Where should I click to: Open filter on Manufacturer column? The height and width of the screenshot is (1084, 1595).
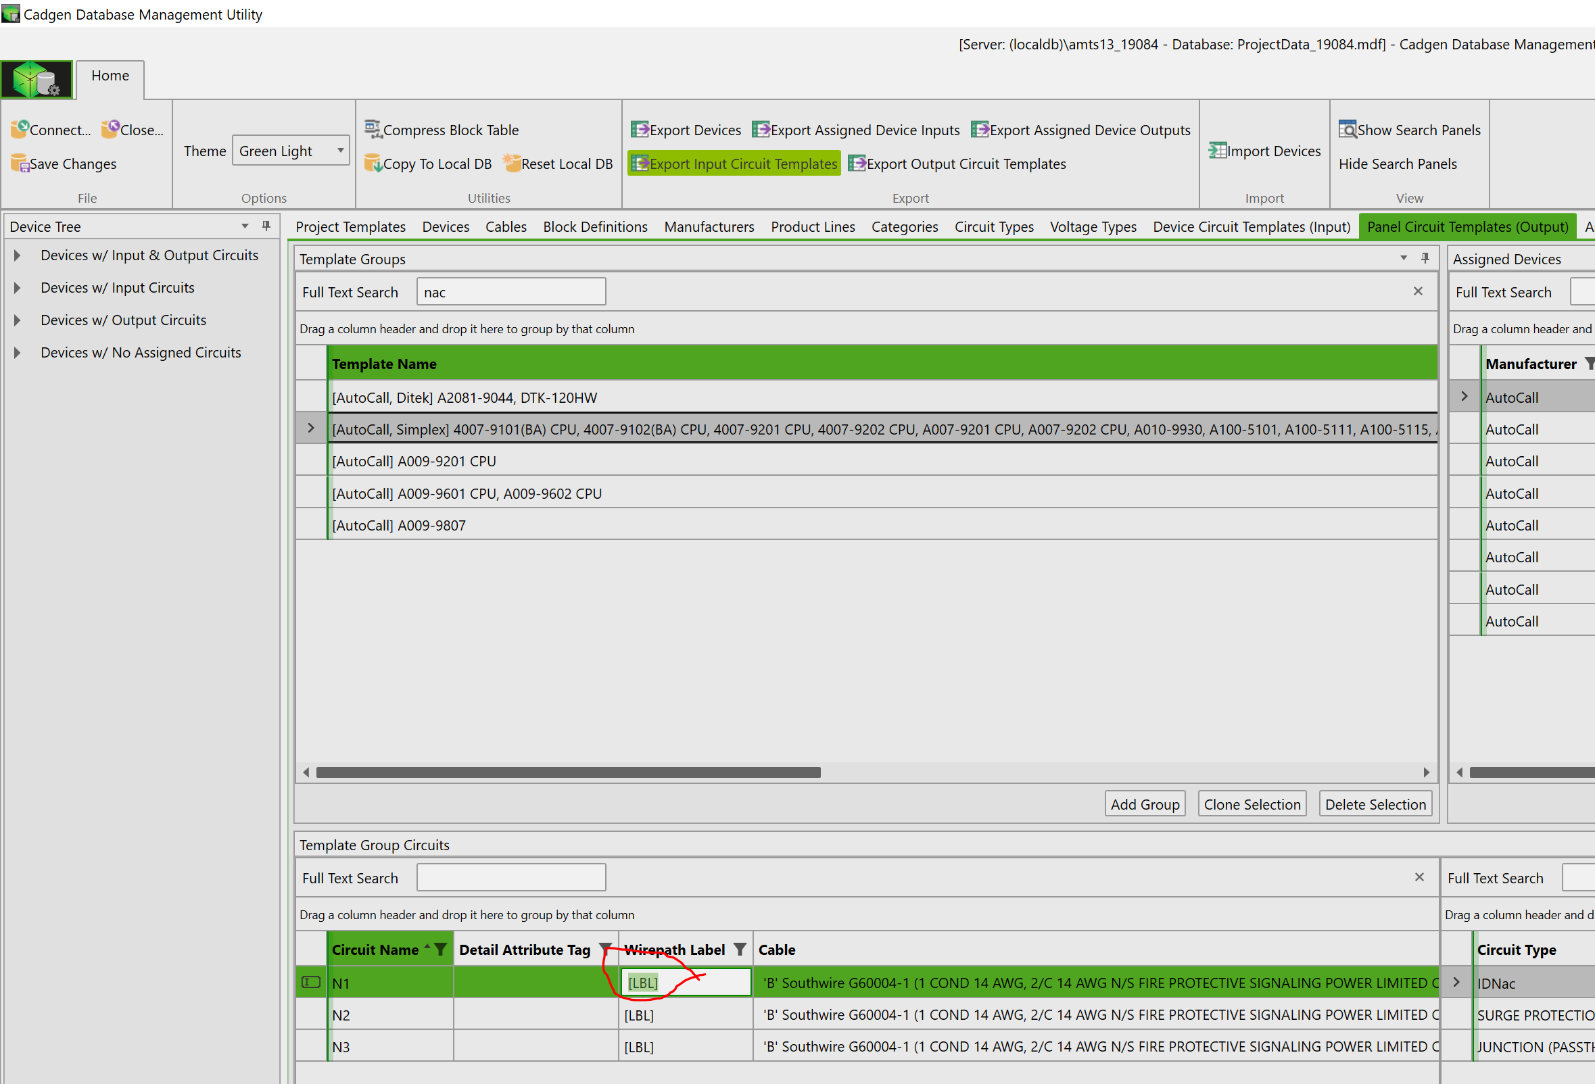(1589, 364)
